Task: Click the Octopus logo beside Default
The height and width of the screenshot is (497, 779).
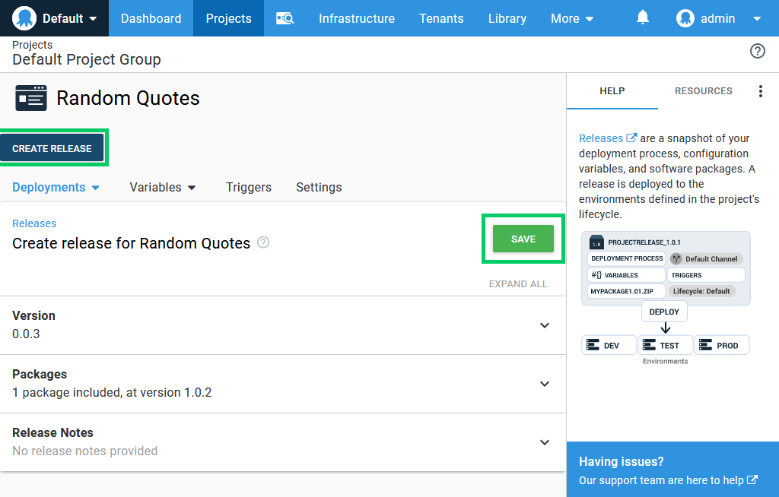Action: coord(24,18)
